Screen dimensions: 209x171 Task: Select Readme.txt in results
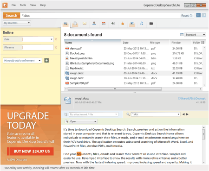point(133,68)
